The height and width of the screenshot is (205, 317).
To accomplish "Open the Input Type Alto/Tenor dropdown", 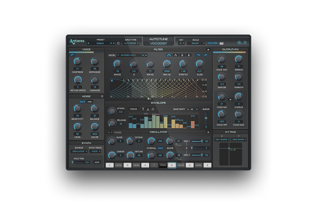I will point(131,43).
